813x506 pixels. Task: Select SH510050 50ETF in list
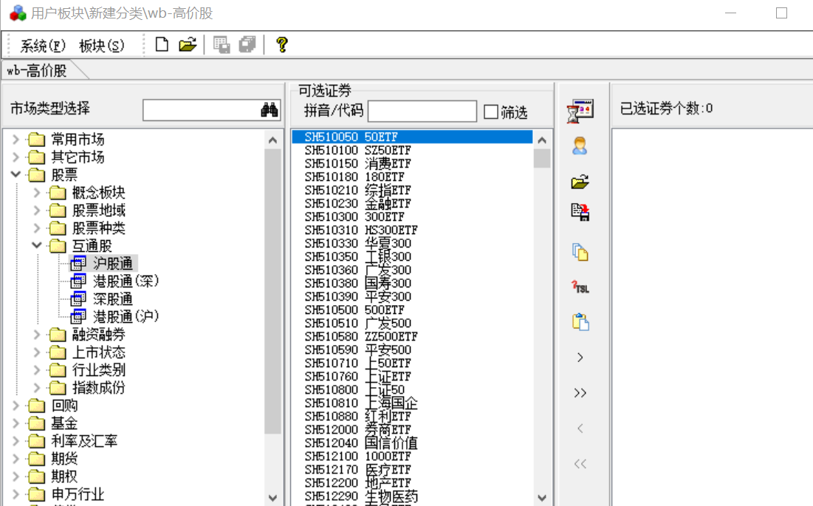pyautogui.click(x=412, y=137)
